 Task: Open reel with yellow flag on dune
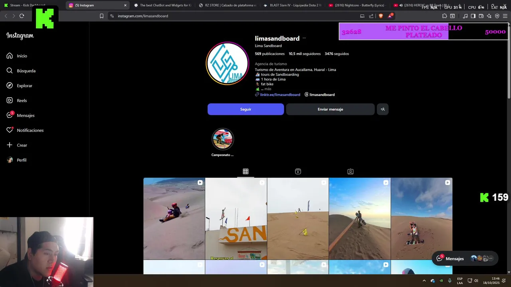pos(298,218)
